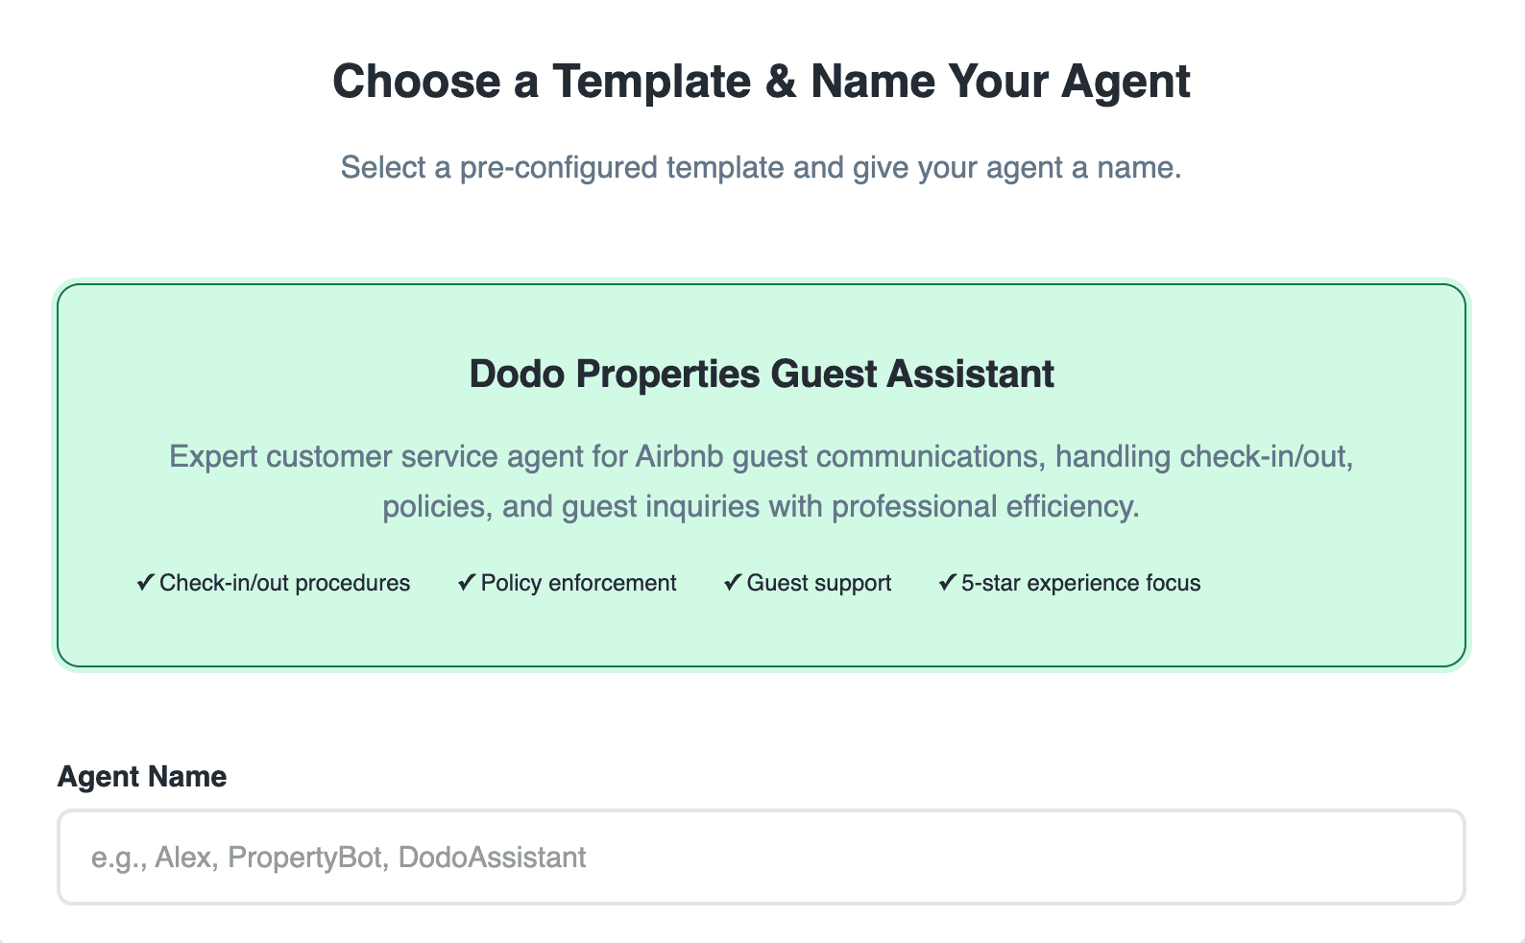The image size is (1525, 943).
Task: Click the Dodo Properties Guest Assistant title
Action: (x=762, y=374)
